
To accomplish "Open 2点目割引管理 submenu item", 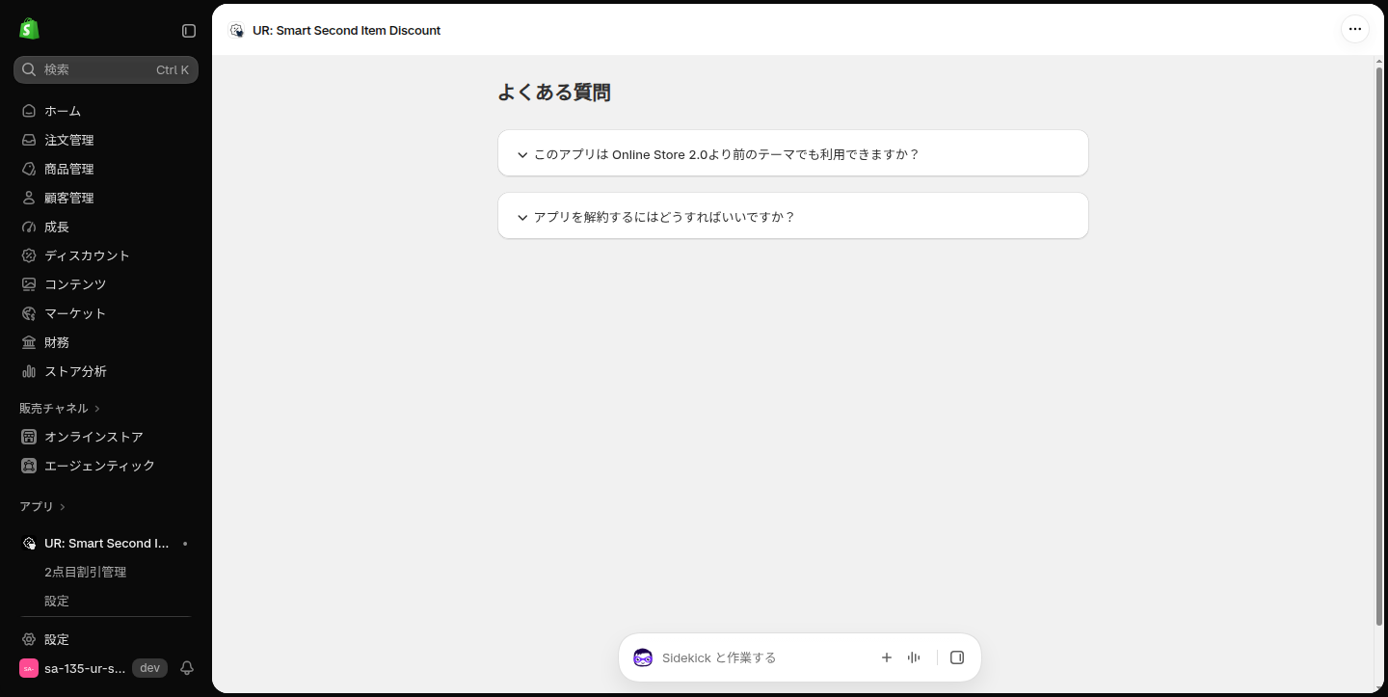I will (86, 572).
